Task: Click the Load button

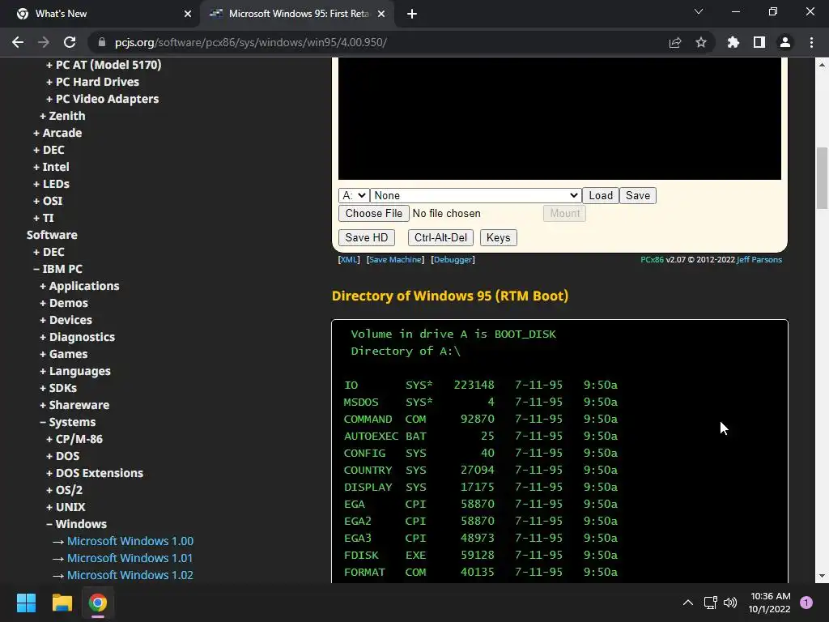Action: pyautogui.click(x=601, y=196)
